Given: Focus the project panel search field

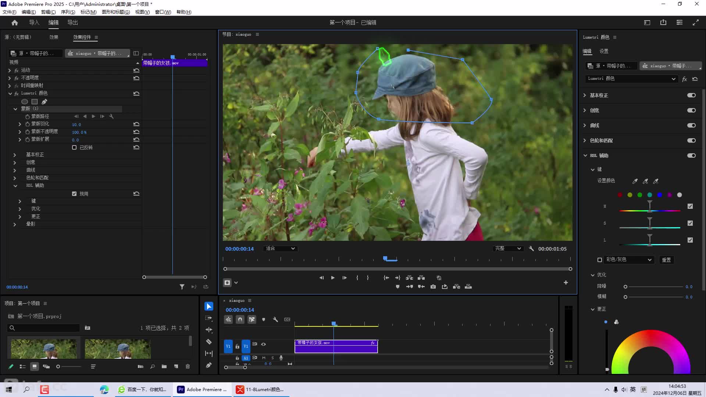Looking at the screenshot, I should coord(43,328).
